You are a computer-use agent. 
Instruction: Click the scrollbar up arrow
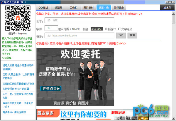[174, 13]
